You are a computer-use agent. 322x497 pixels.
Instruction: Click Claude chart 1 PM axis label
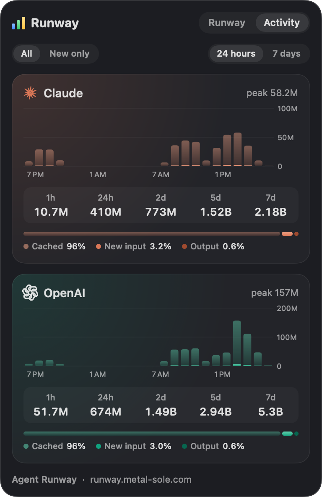pyautogui.click(x=223, y=174)
